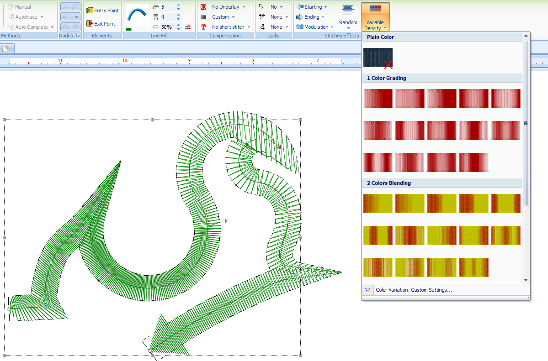Click the 50% density input field
Screen dimensions: 548x361
[x=166, y=27]
